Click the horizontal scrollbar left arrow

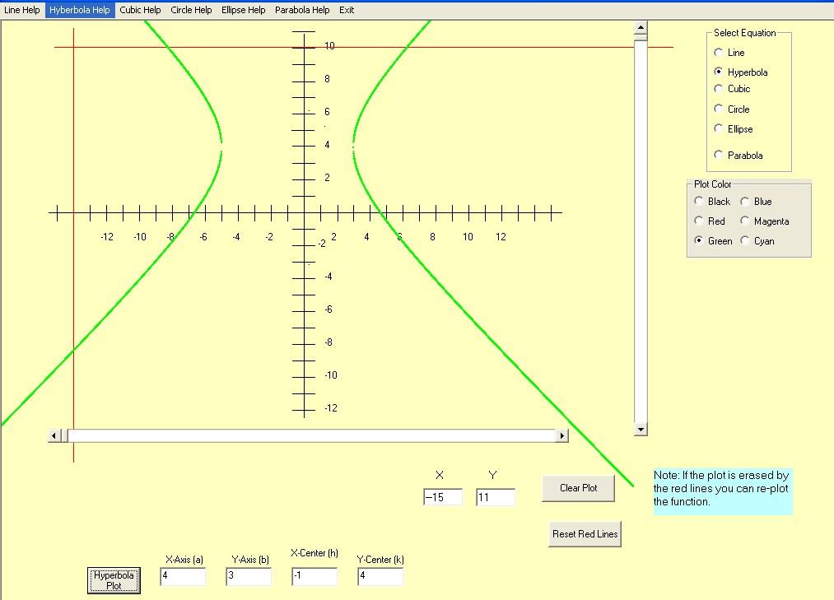(x=54, y=435)
